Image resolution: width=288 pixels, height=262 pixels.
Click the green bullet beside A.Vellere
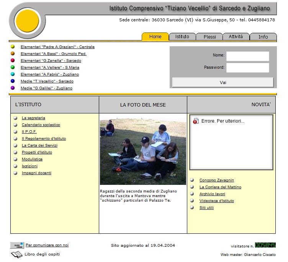click(x=13, y=67)
